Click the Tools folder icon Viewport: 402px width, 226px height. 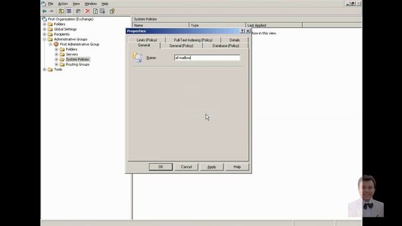point(50,70)
